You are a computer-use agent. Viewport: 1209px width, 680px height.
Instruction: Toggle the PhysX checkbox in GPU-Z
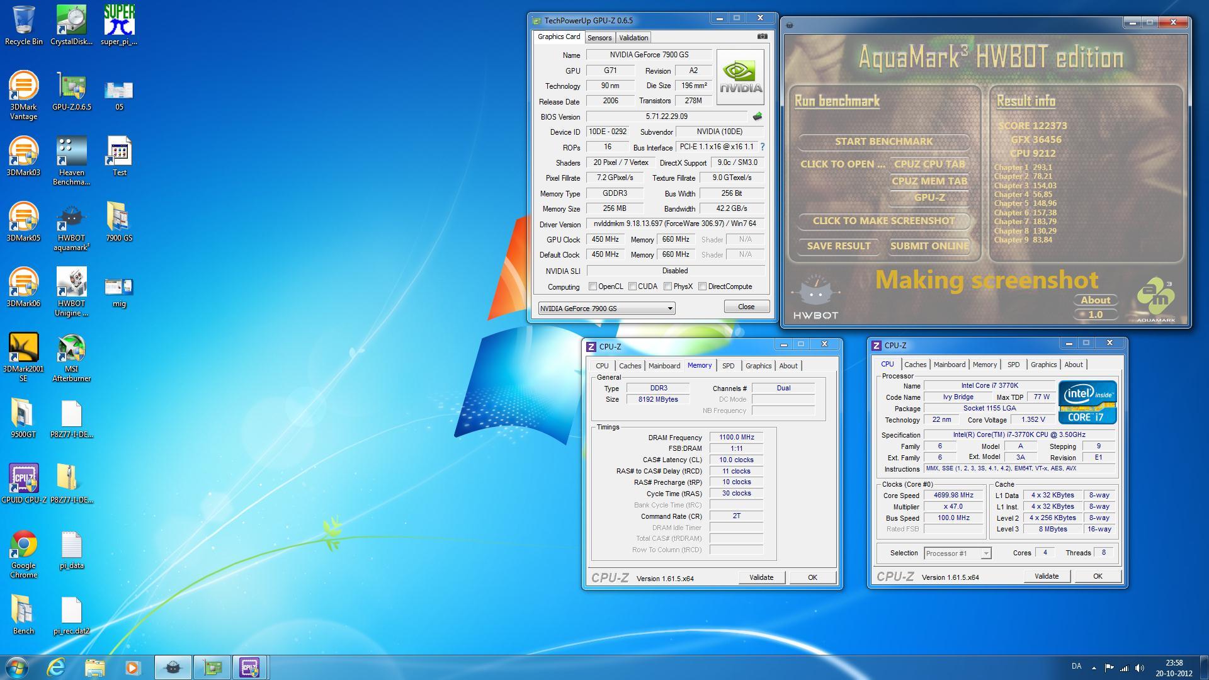(667, 286)
